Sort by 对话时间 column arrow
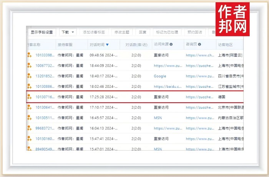This screenshot has width=269, height=177. 107,45
